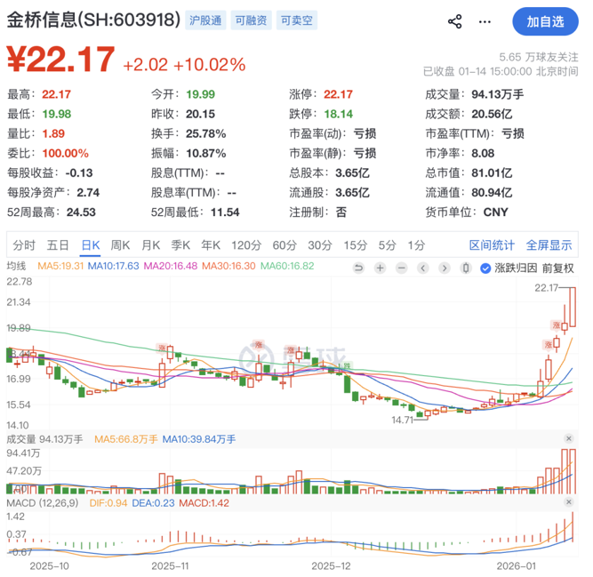Screen dimensions: 593x577
Task: Close the 成交量 volume indicator panel
Action: click(569, 438)
